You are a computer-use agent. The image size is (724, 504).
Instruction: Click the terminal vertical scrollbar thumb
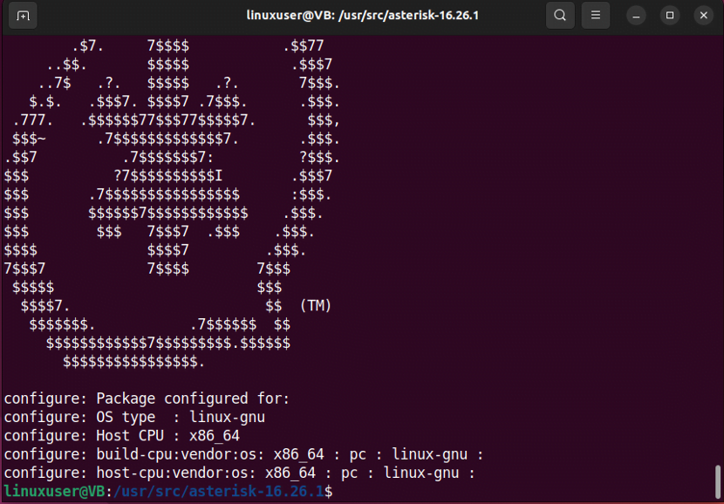(718, 482)
